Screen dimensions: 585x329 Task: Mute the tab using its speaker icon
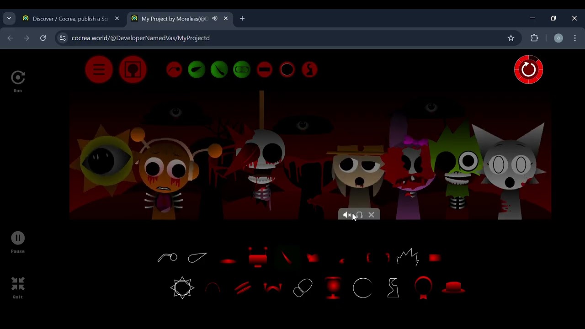(x=215, y=19)
